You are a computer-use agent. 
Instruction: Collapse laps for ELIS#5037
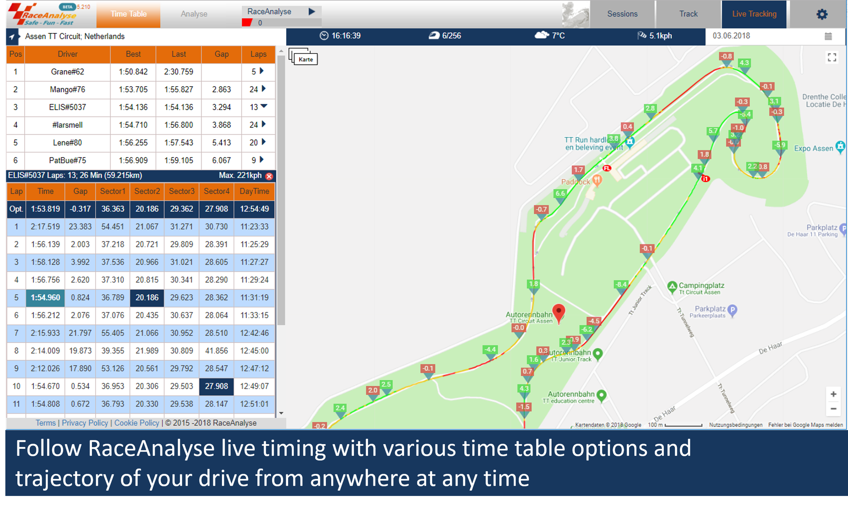point(264,106)
